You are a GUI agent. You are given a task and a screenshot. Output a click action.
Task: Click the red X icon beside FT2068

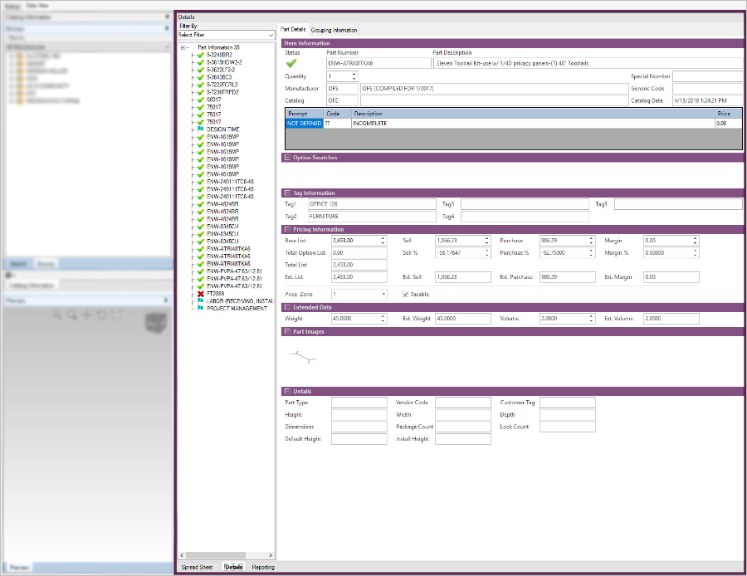pos(201,294)
